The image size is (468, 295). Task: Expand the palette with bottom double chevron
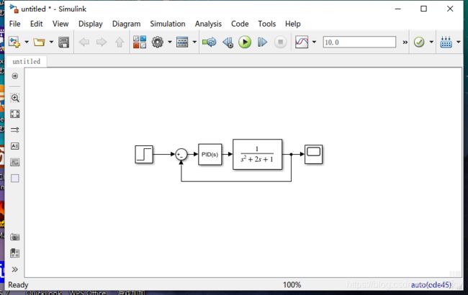coord(14,269)
